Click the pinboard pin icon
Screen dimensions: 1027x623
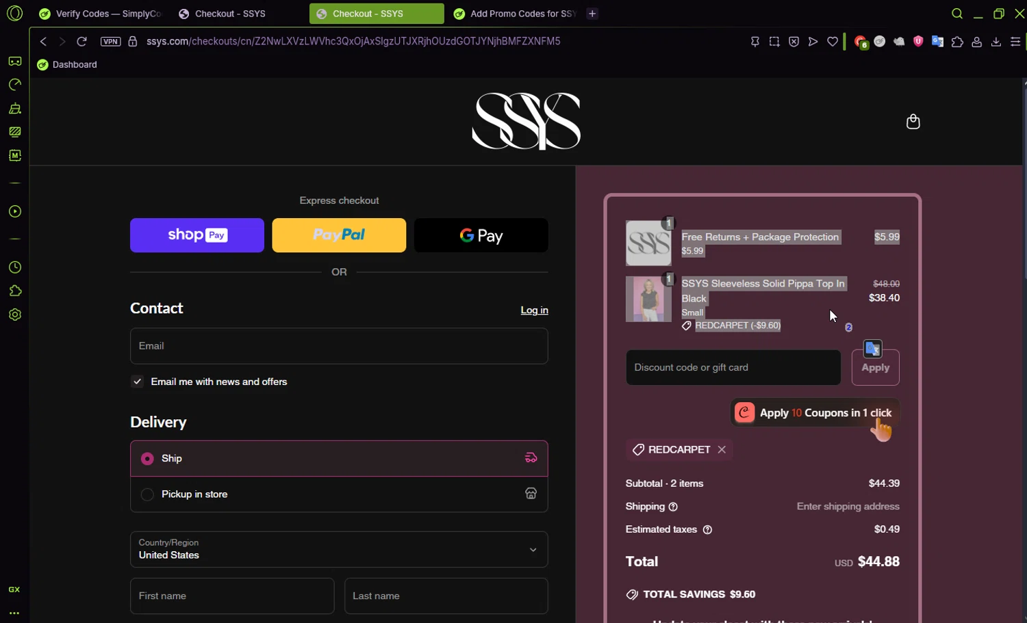(x=755, y=42)
